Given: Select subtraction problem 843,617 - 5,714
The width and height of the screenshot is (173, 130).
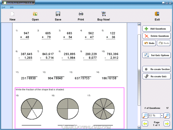Looking at the screenshot, I should coord(47,56).
